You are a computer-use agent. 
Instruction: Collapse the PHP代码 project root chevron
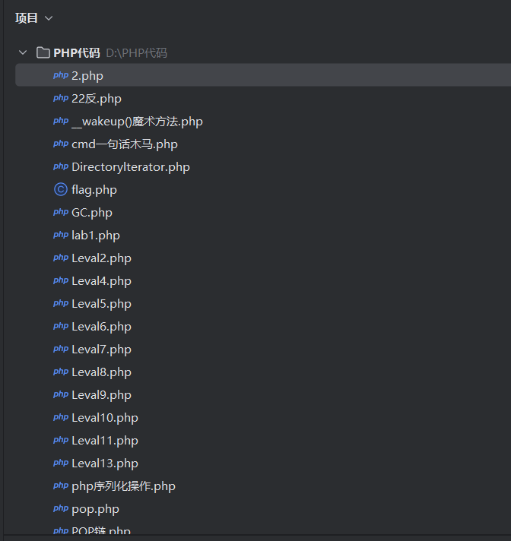tap(23, 53)
